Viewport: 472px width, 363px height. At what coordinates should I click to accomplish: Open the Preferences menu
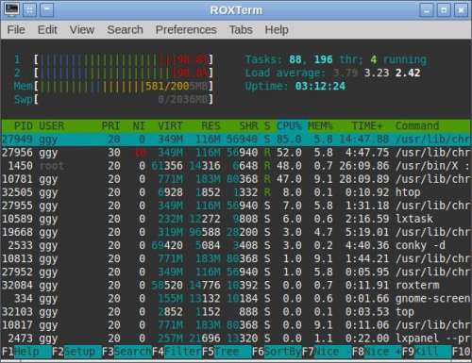[186, 30]
